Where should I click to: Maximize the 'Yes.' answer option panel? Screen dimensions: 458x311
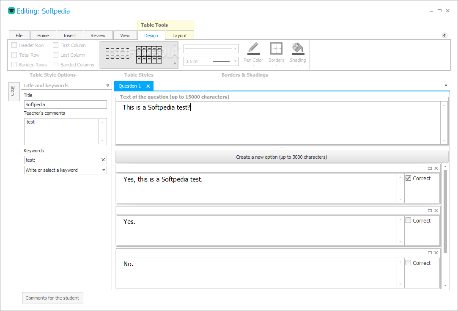[430, 210]
